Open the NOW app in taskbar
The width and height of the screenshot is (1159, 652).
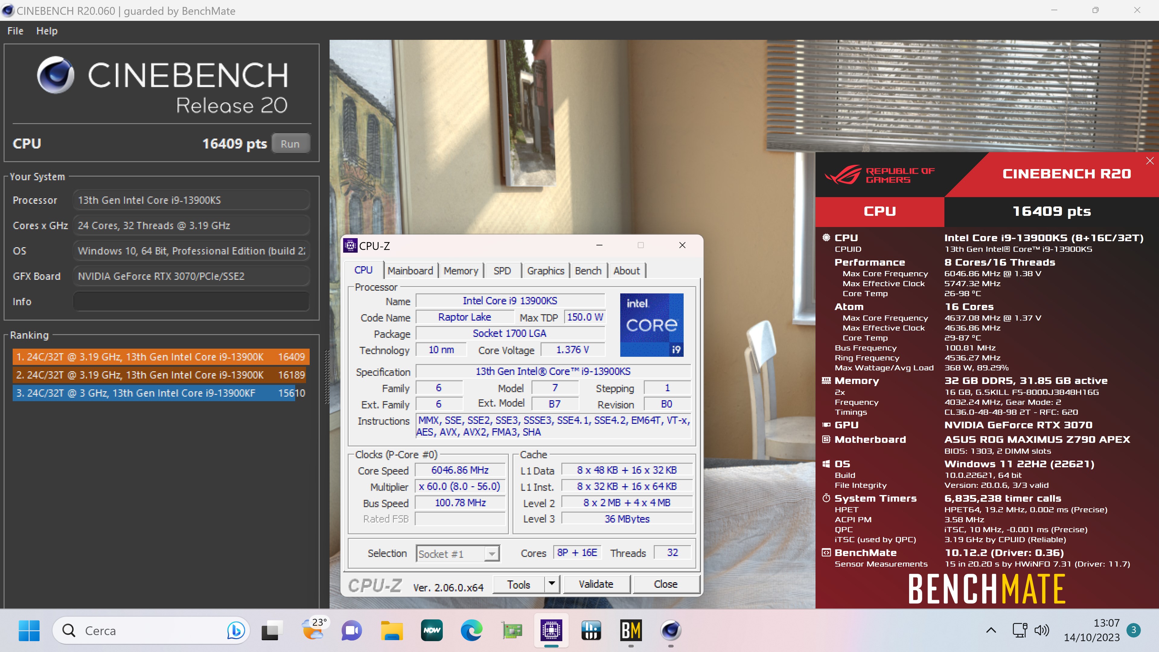[x=432, y=630]
